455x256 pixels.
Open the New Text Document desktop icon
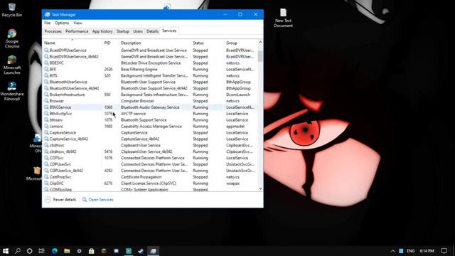click(283, 18)
